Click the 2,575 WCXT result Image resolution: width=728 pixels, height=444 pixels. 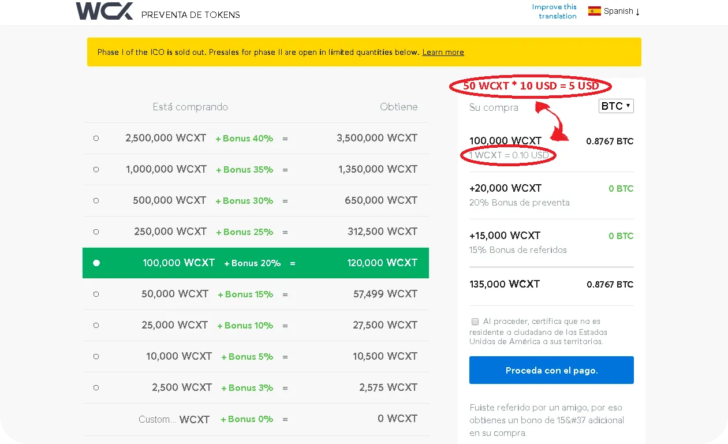tap(388, 387)
